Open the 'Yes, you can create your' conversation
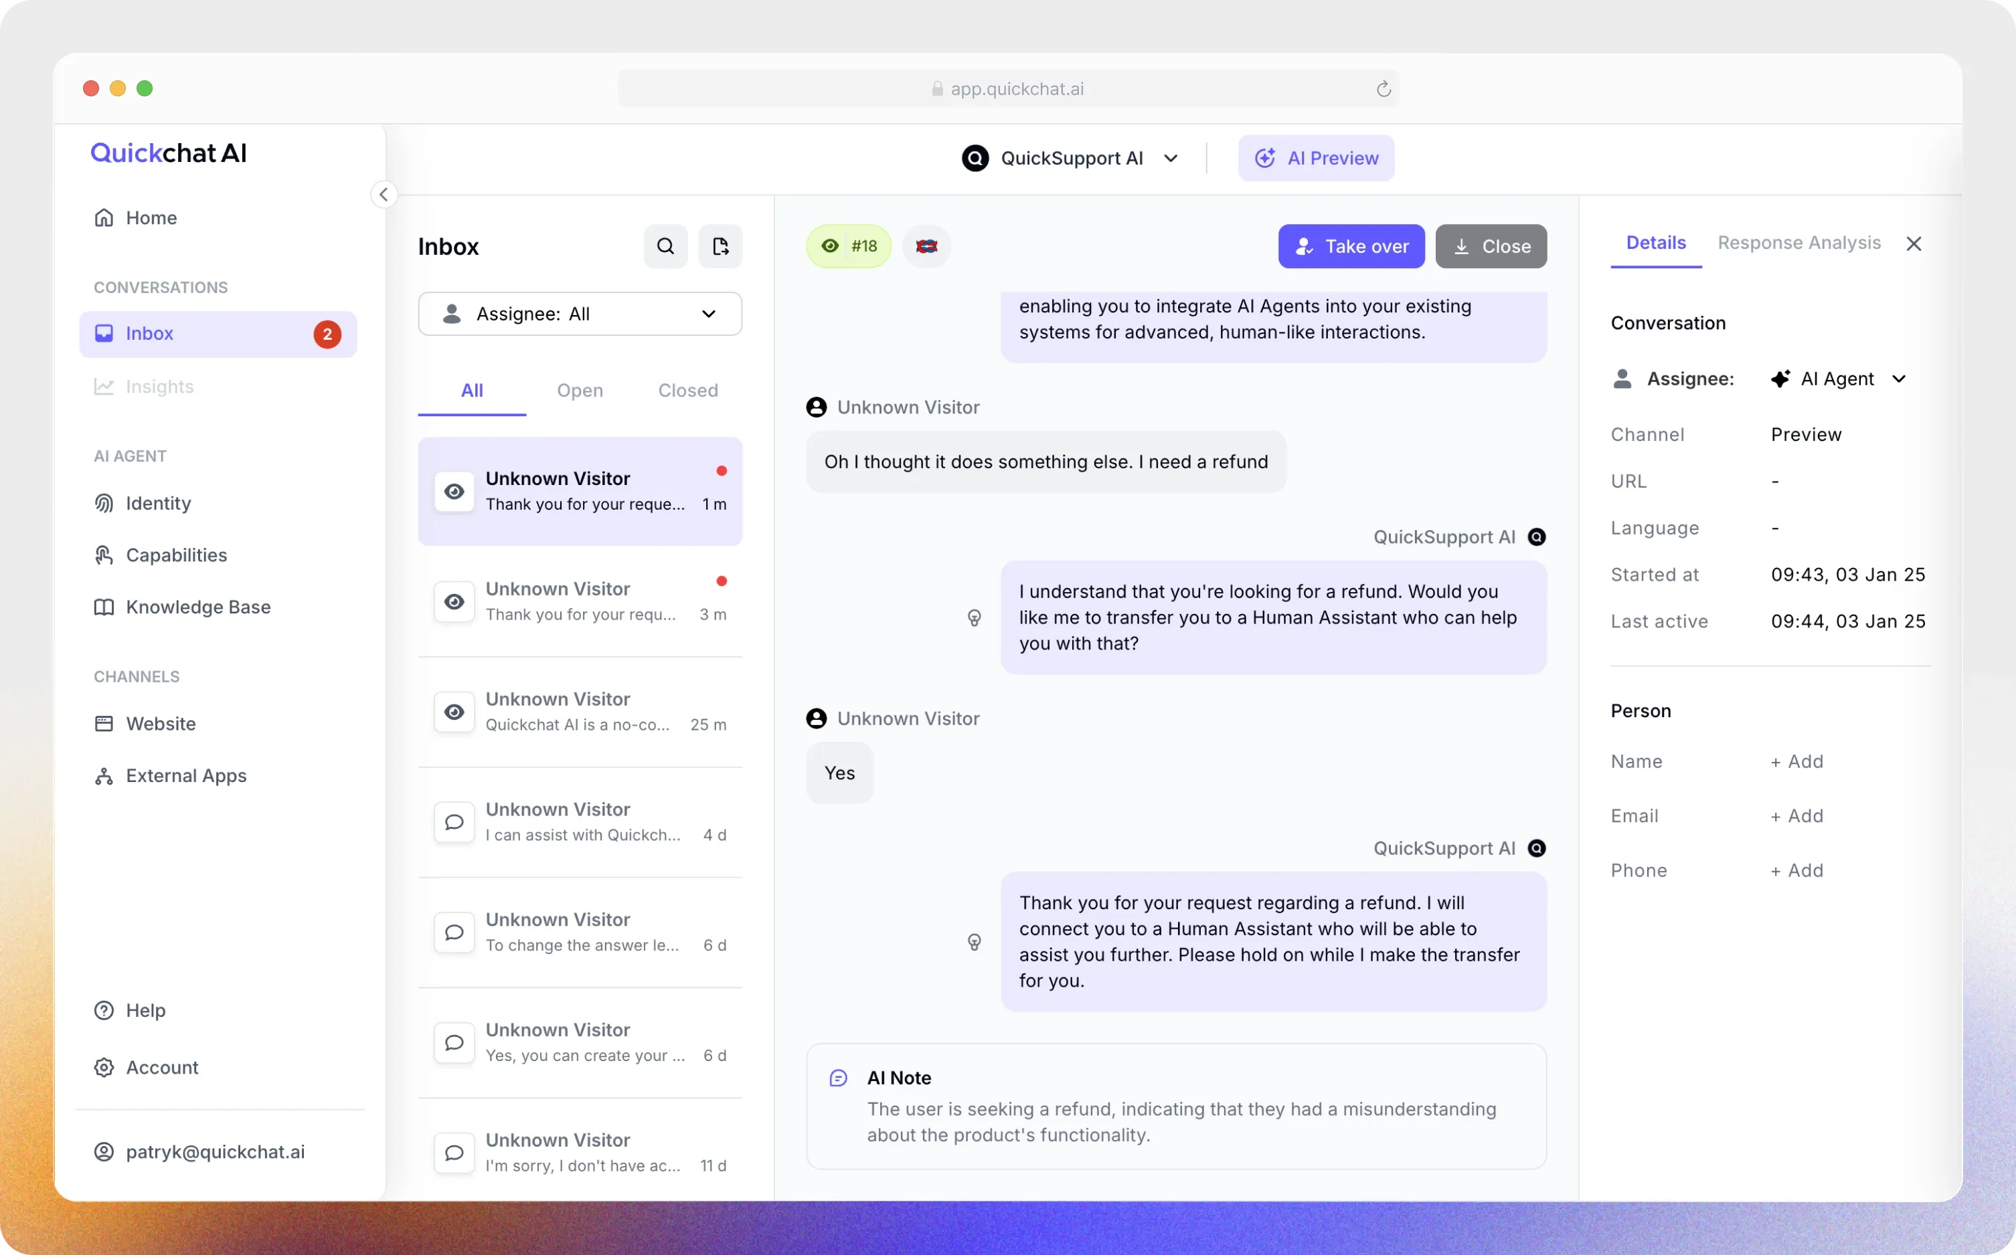This screenshot has height=1255, width=2016. [x=580, y=1044]
